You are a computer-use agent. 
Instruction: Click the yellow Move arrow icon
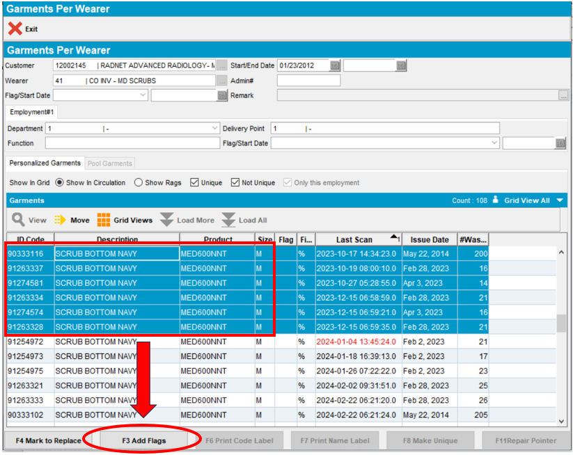pos(60,220)
